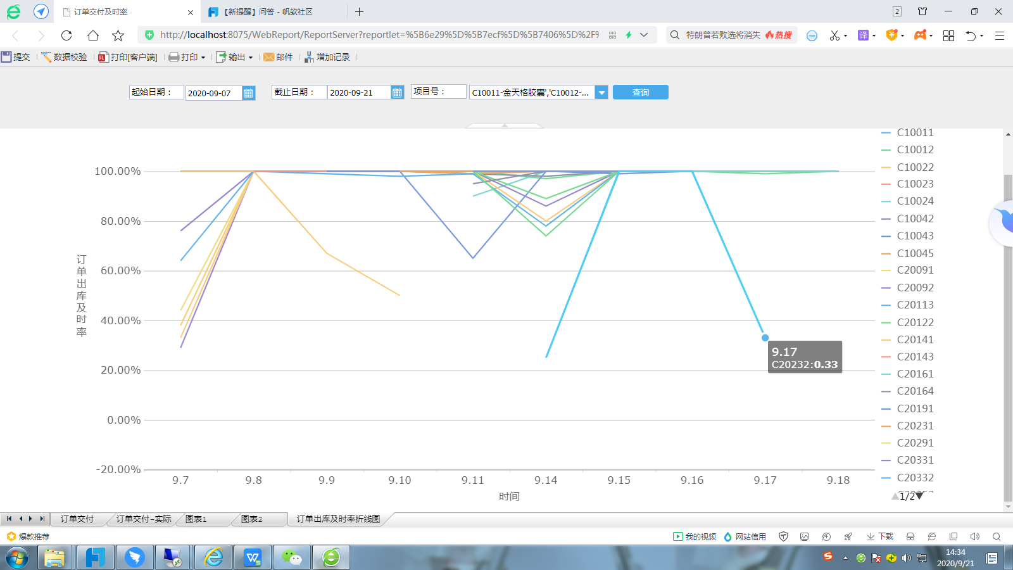This screenshot has width=1013, height=570.
Task: Open the 起始日期 calendar picker
Action: point(249,93)
